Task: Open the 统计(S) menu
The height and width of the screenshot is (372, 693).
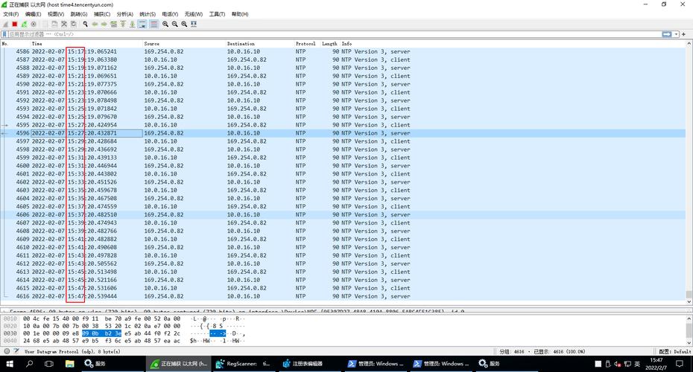Action: point(148,14)
